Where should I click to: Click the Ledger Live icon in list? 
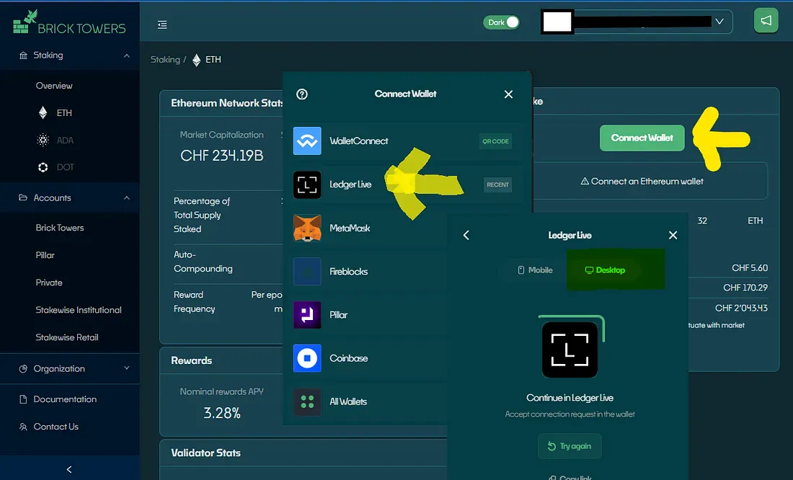[x=307, y=185]
